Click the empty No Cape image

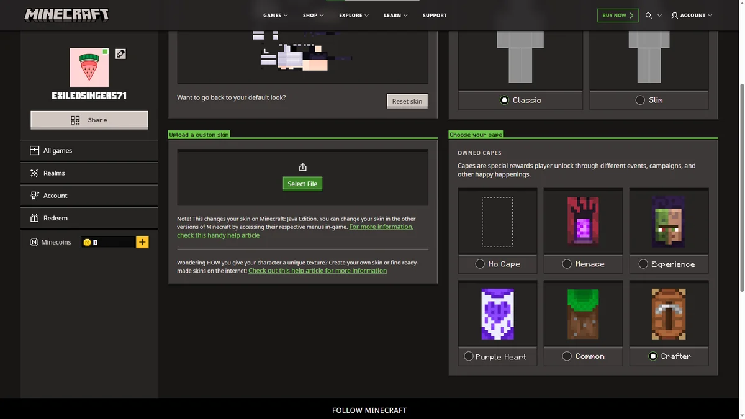[x=497, y=222]
